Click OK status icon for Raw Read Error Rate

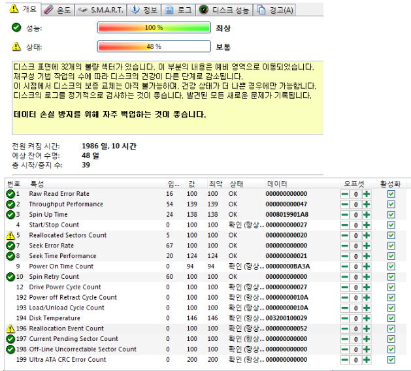click(x=10, y=194)
